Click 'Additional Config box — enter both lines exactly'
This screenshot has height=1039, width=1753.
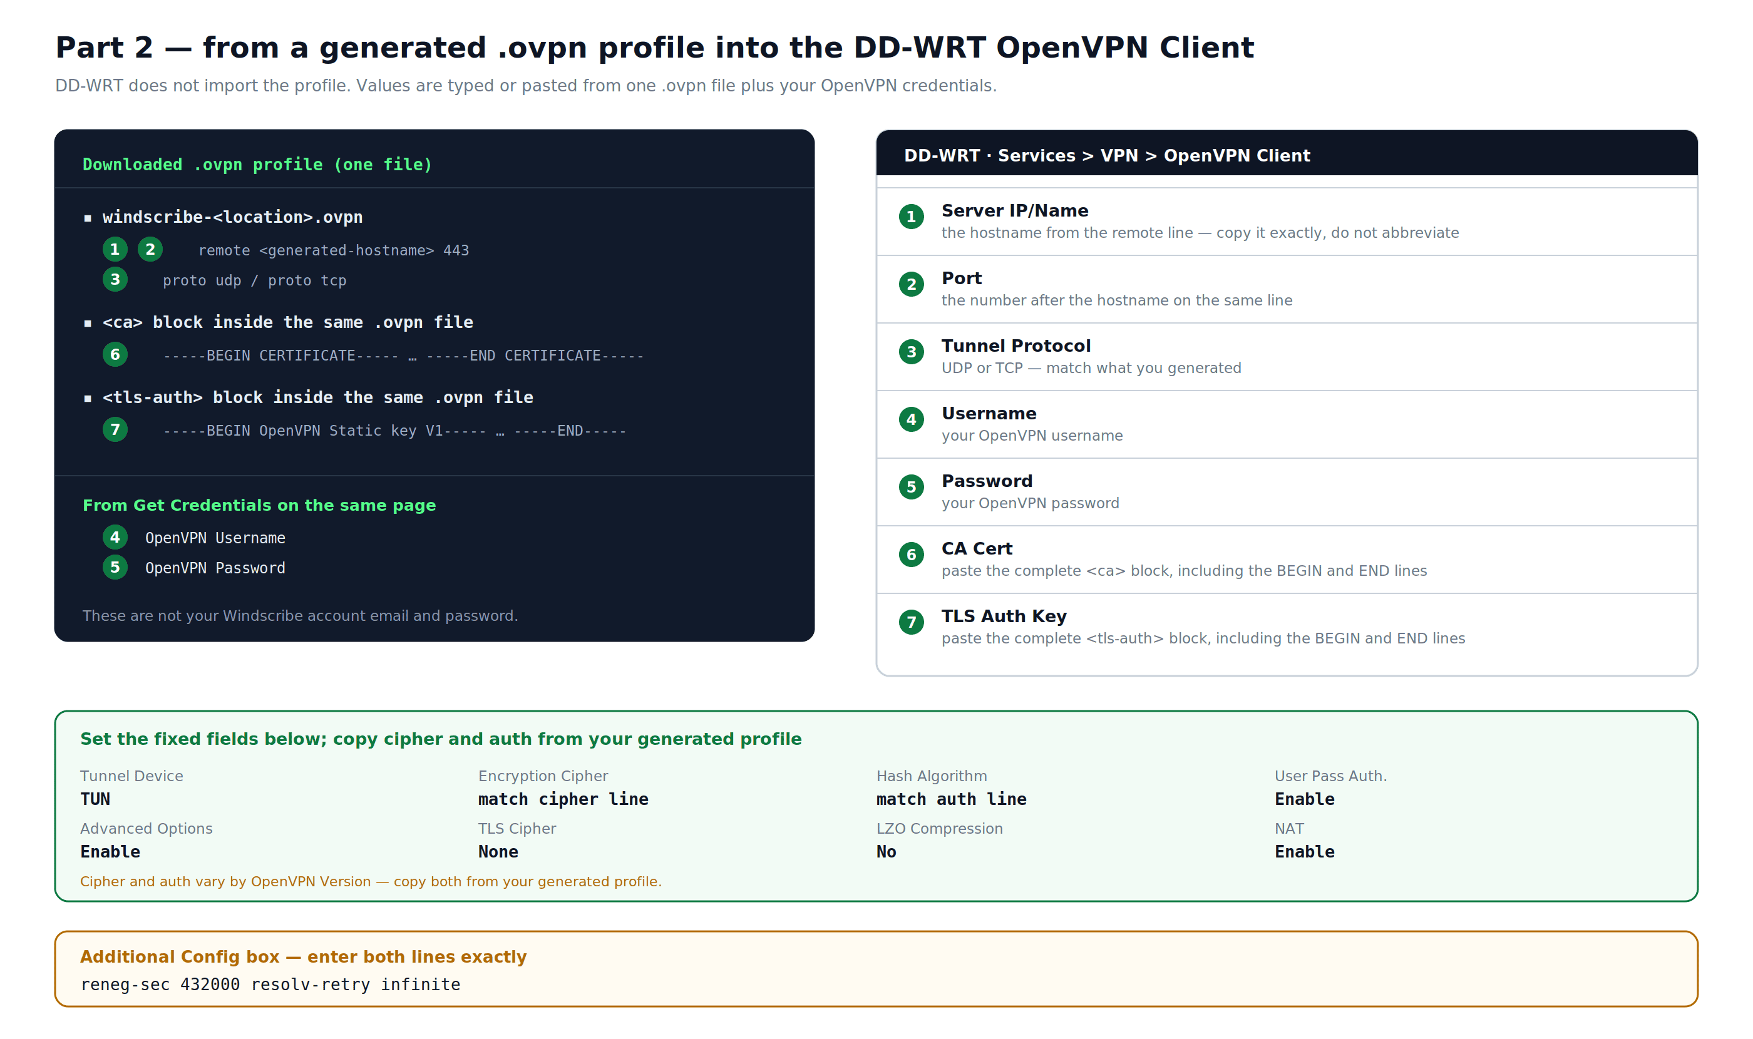click(x=303, y=956)
